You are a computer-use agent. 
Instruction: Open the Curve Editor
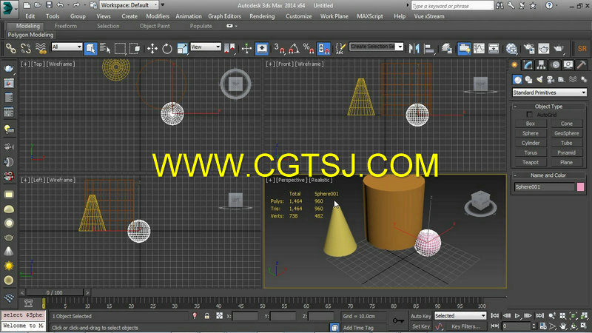tap(479, 48)
